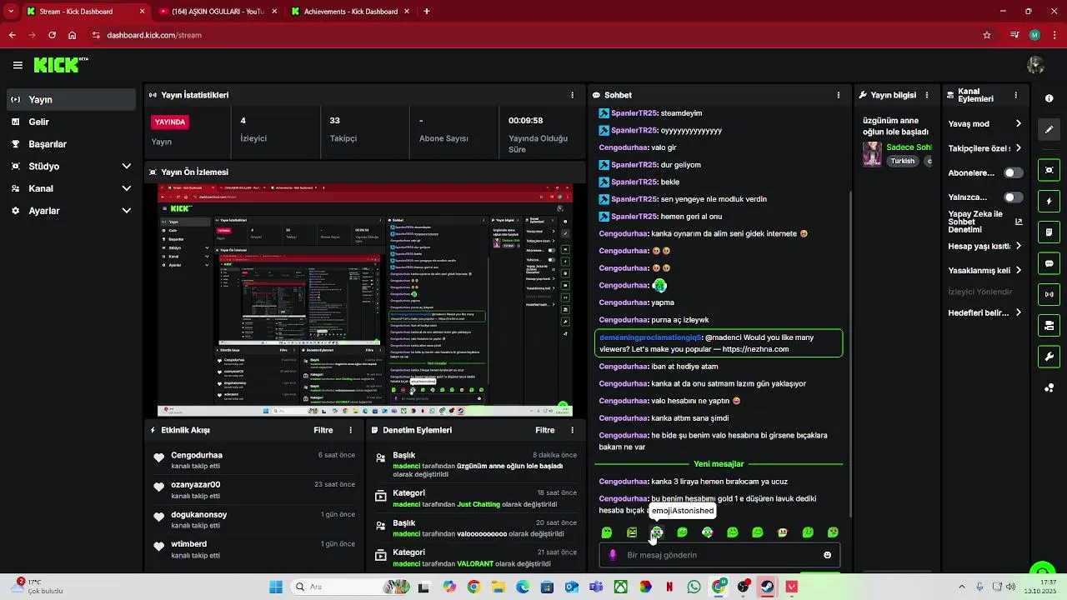The width and height of the screenshot is (1067, 600).
Task: Open Etkinlik Akışı three-dot options
Action: point(350,430)
